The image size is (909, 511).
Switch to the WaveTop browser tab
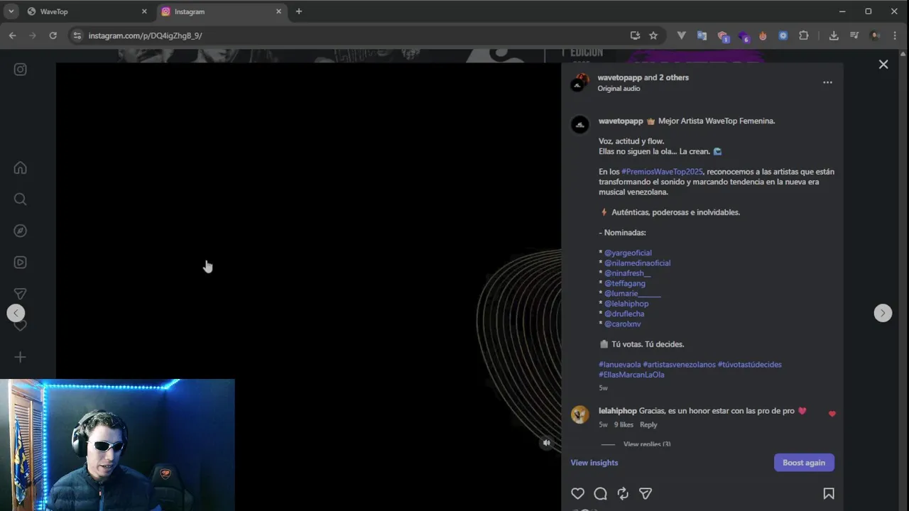(x=85, y=11)
